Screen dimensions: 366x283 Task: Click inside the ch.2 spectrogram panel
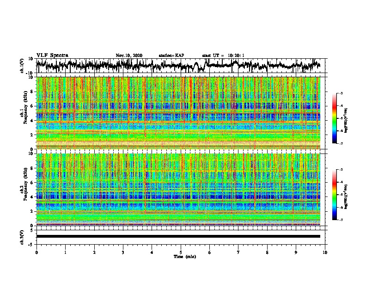tap(178, 190)
